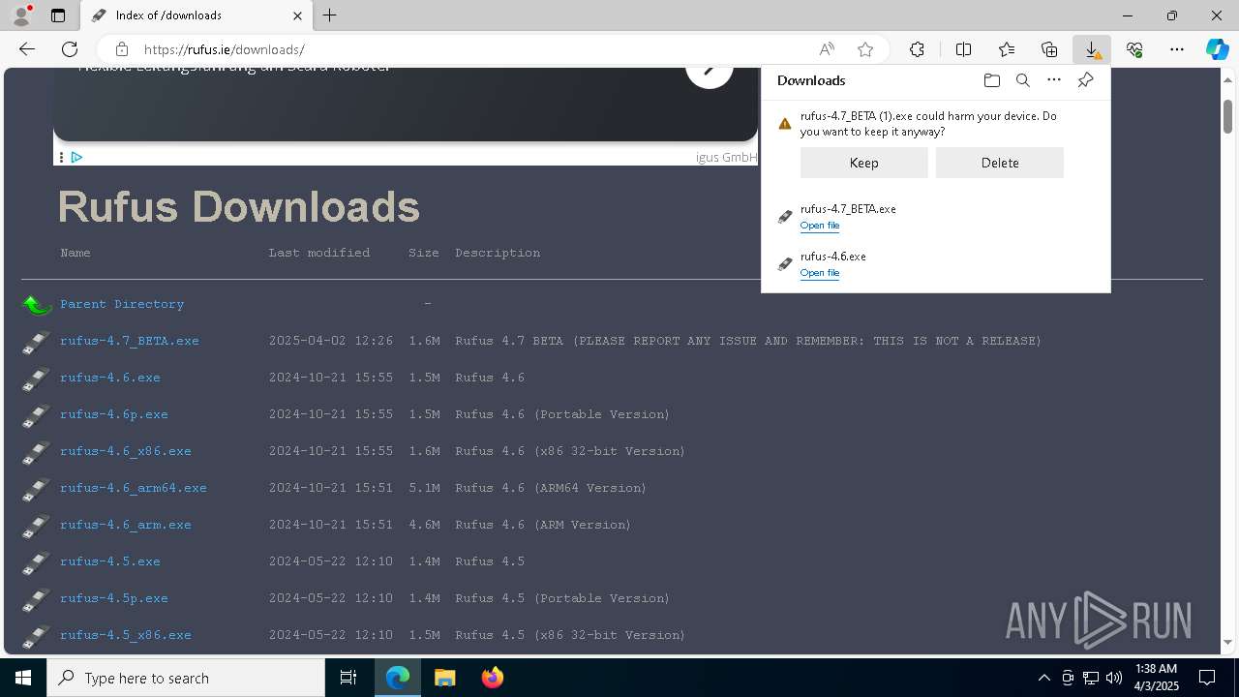
Task: Launch Copilot sidebar icon
Action: (x=1217, y=49)
